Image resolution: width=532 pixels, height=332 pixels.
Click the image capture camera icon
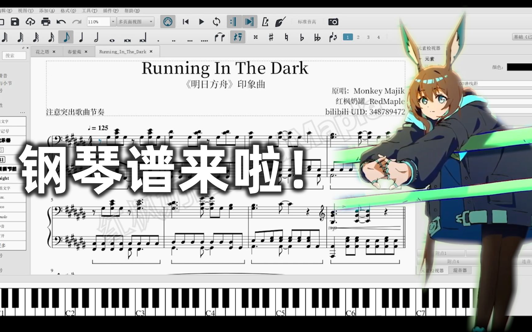[x=333, y=22]
